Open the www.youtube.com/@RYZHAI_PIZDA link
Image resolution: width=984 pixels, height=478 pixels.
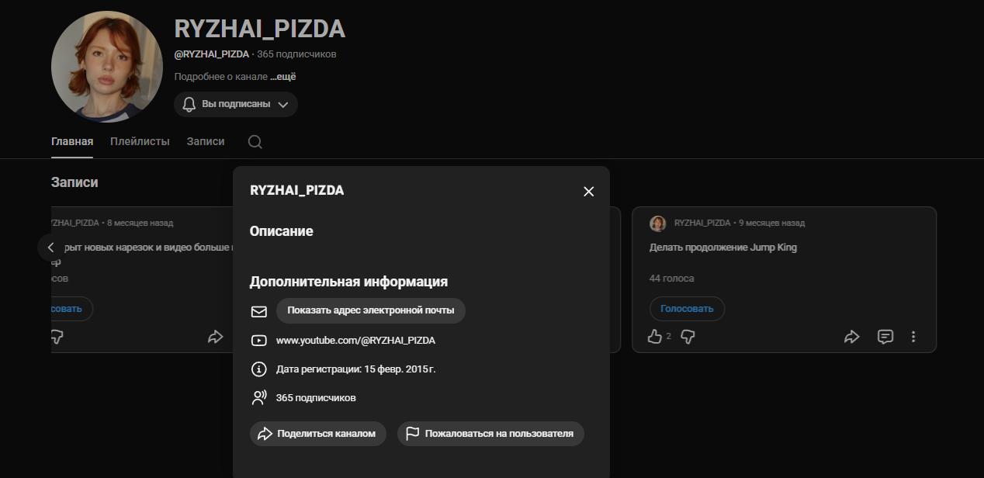point(355,341)
